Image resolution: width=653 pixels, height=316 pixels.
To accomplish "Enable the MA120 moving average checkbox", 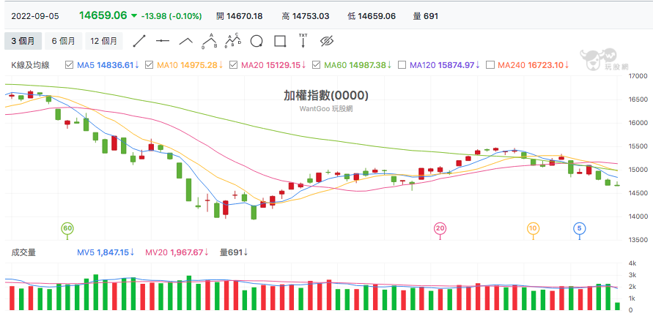I will pos(402,65).
